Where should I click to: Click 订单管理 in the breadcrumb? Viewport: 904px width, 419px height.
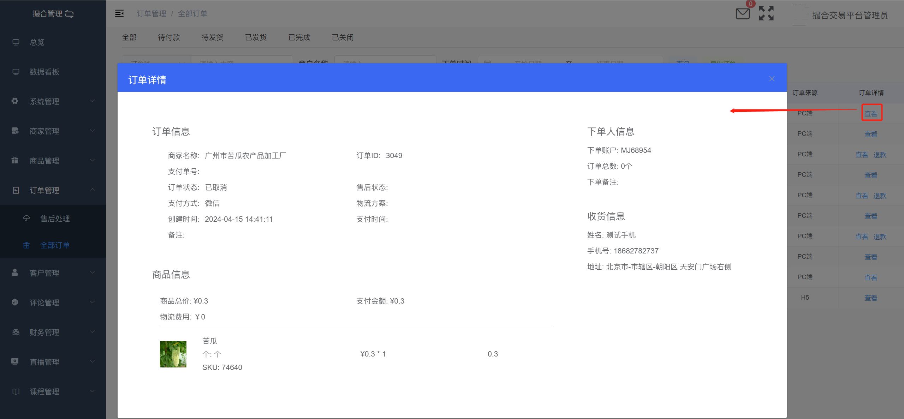pos(151,14)
